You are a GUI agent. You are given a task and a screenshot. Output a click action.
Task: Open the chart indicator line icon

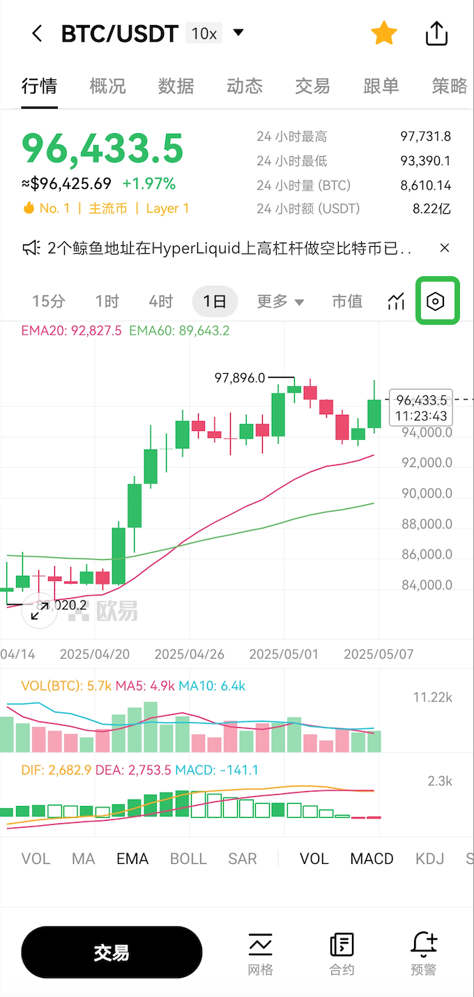(396, 301)
